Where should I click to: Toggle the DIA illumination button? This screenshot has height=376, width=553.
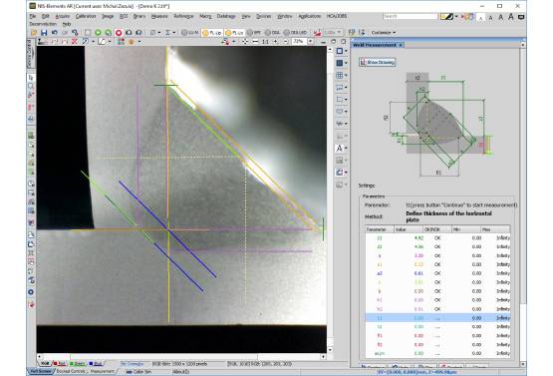tap(272, 33)
